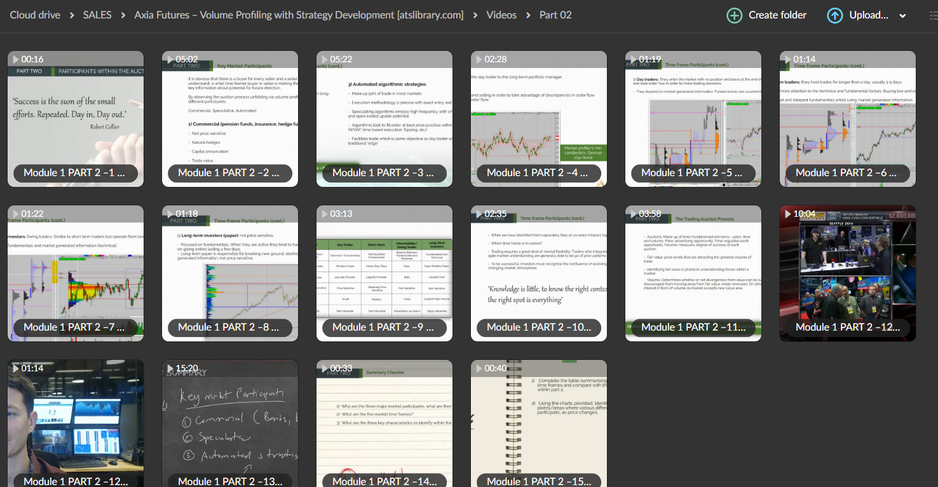938x487 pixels.
Task: Open the SALES breadcrumb folder
Action: (97, 15)
